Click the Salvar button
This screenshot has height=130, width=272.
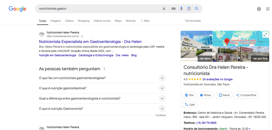click(x=224, y=95)
